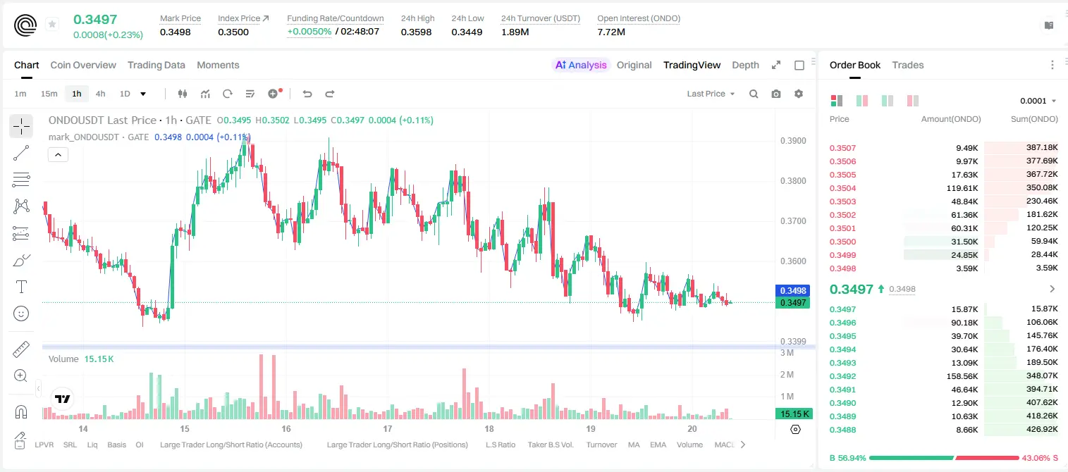
Task: Undo the last chart action
Action: 307,94
